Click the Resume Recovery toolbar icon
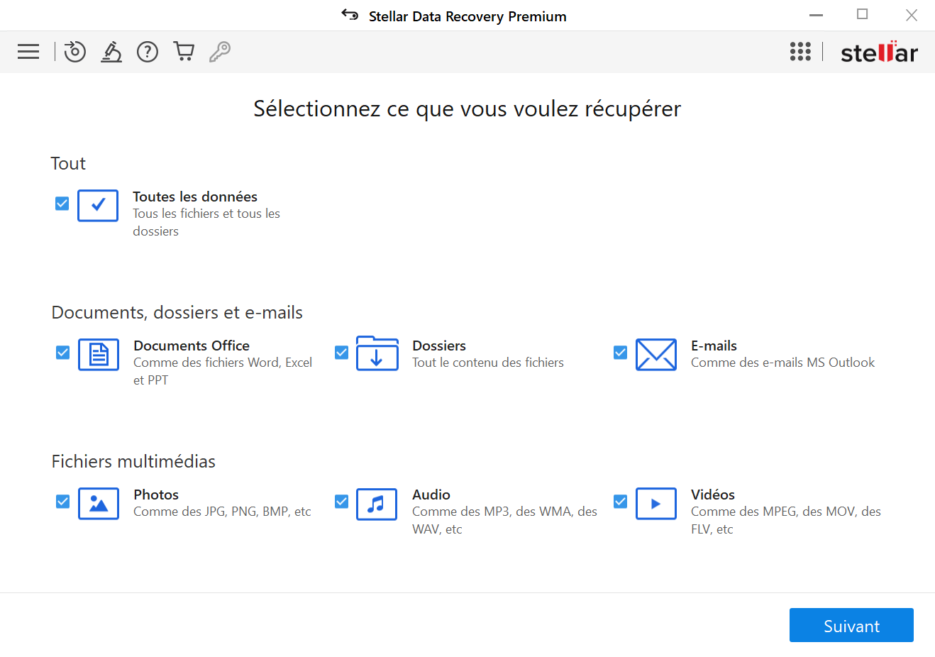This screenshot has height=657, width=935. 74,51
